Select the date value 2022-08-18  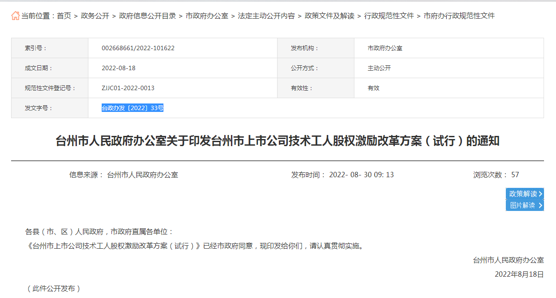[119, 68]
